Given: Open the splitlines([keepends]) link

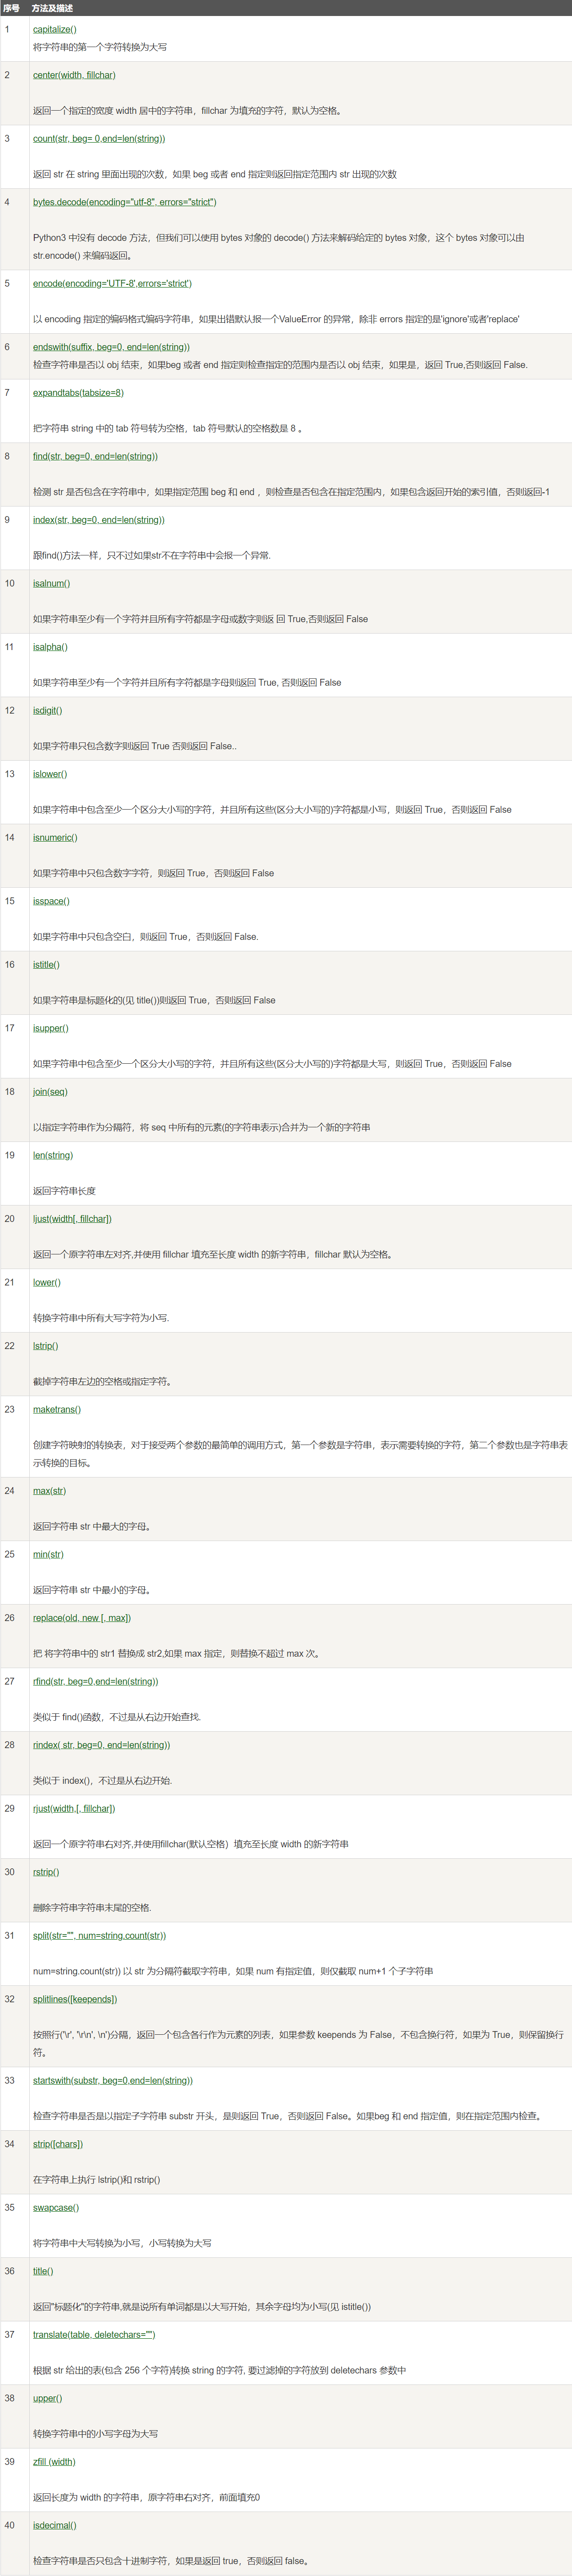Looking at the screenshot, I should pos(75,1998).
